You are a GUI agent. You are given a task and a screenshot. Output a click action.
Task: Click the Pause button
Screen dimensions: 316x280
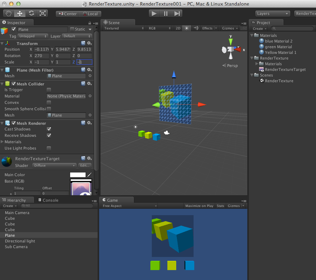(x=166, y=13)
